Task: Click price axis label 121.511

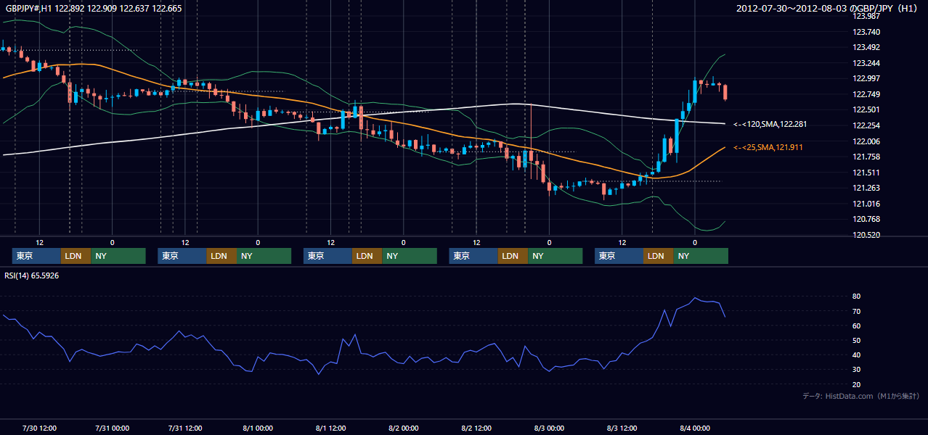Action: pos(866,173)
